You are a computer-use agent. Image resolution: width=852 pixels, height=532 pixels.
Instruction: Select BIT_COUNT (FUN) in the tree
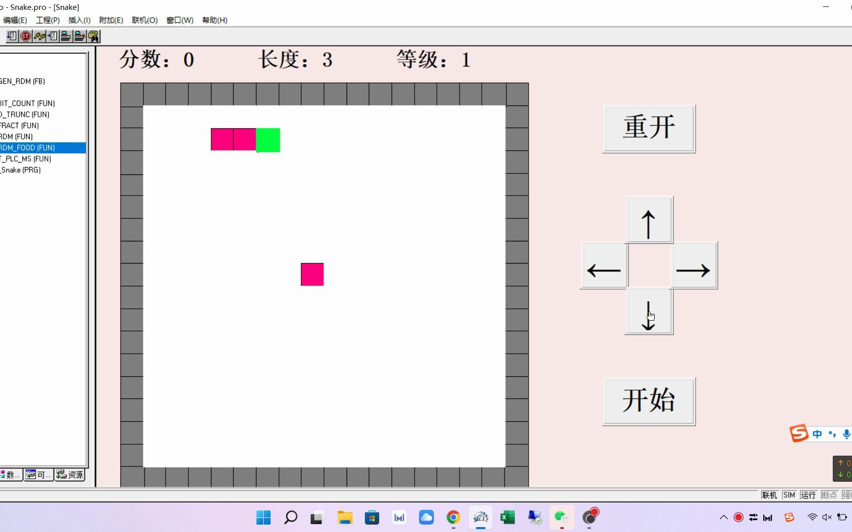pos(27,103)
